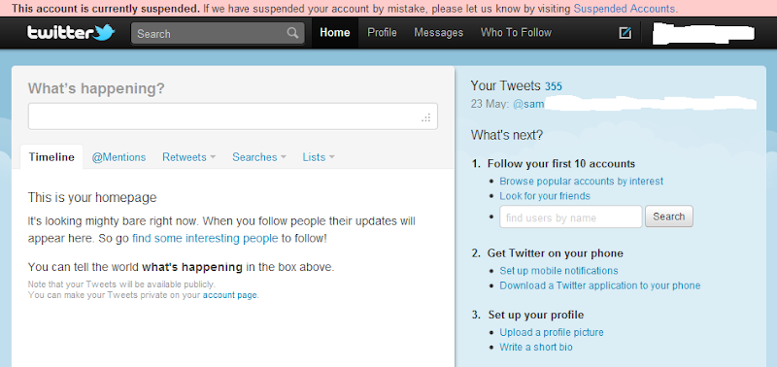The width and height of the screenshot is (777, 367).
Task: Click Look for your friends link
Action: pyautogui.click(x=545, y=196)
